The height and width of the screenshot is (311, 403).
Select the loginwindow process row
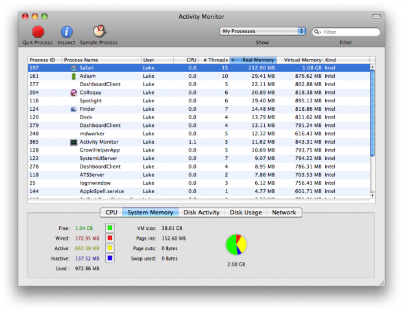point(199,183)
